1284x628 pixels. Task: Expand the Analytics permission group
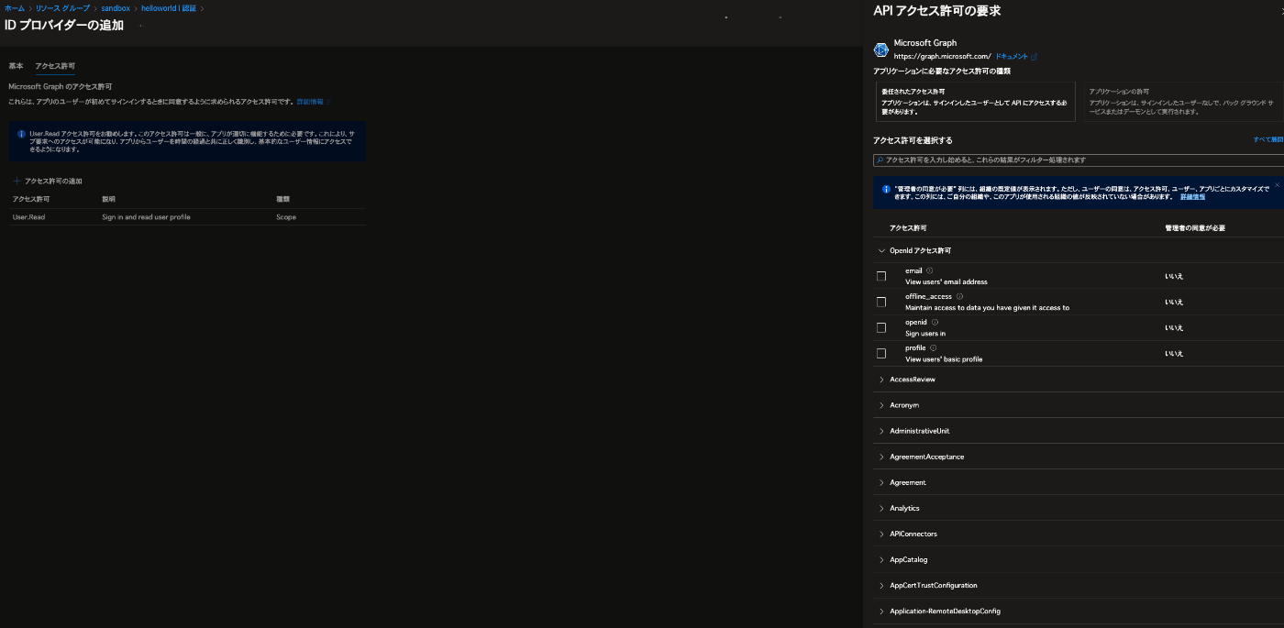tap(881, 508)
